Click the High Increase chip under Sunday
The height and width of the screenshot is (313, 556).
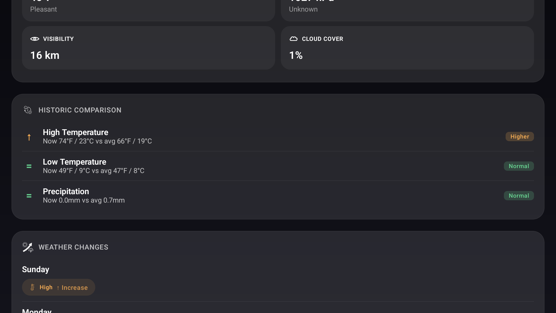(x=58, y=287)
